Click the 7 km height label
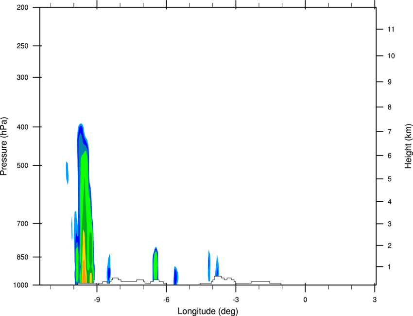Screen dimensions: 413x316 click(x=389, y=132)
